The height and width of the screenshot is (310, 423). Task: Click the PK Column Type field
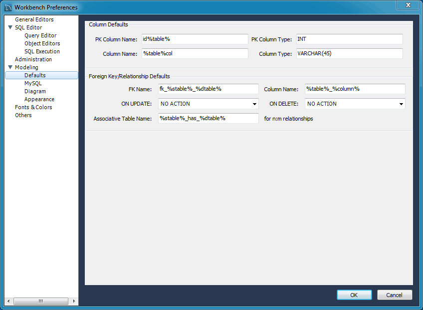coord(350,39)
